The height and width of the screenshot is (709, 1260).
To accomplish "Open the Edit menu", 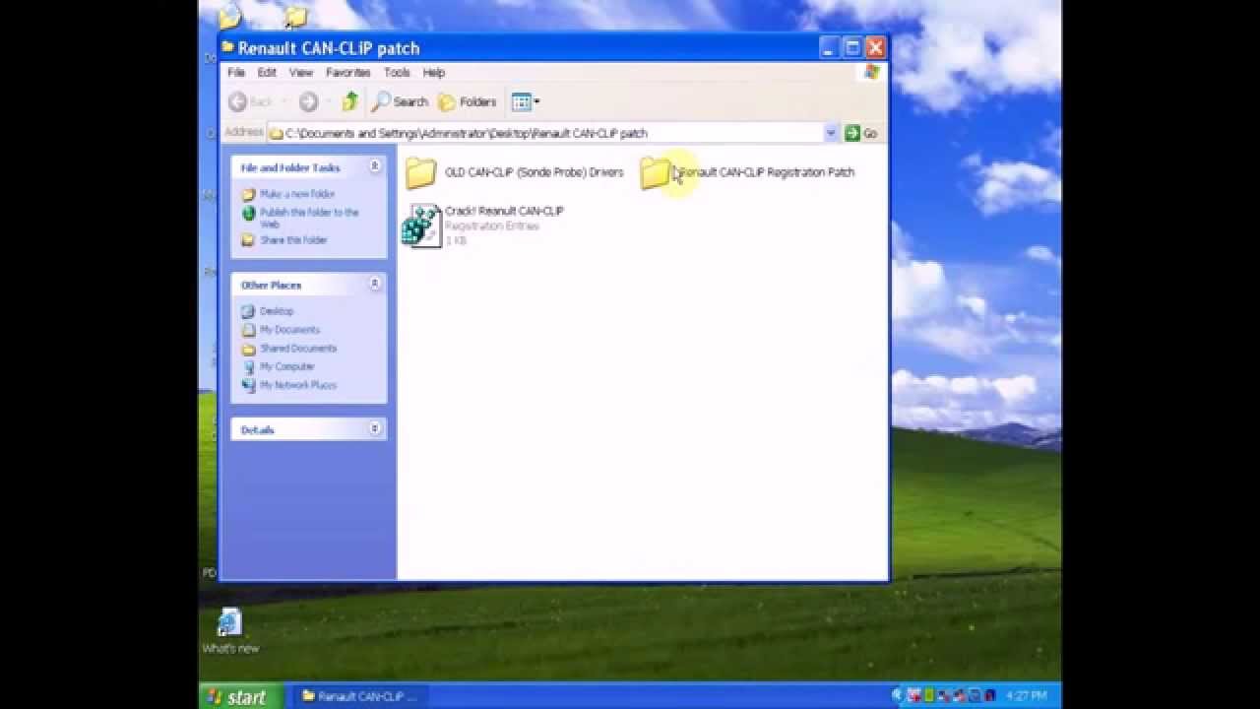I will pyautogui.click(x=267, y=73).
